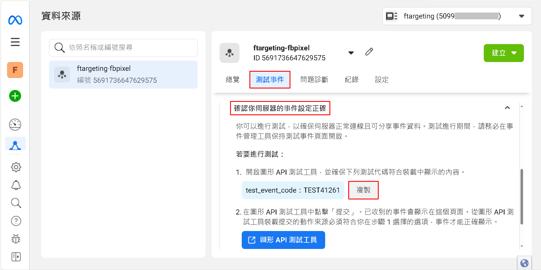Viewport: 541px width, 270px height.
Task: Click the test_event_code TEST41261 text box
Action: click(x=293, y=190)
